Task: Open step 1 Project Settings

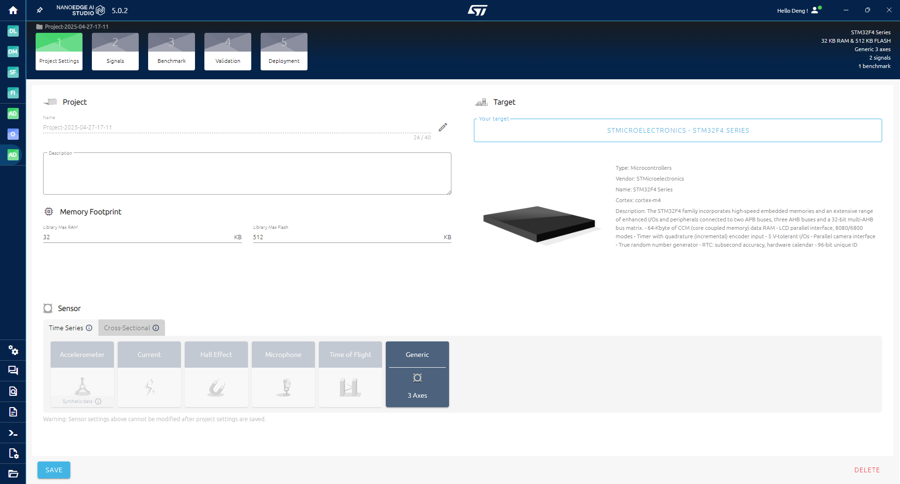Action: pyautogui.click(x=59, y=52)
